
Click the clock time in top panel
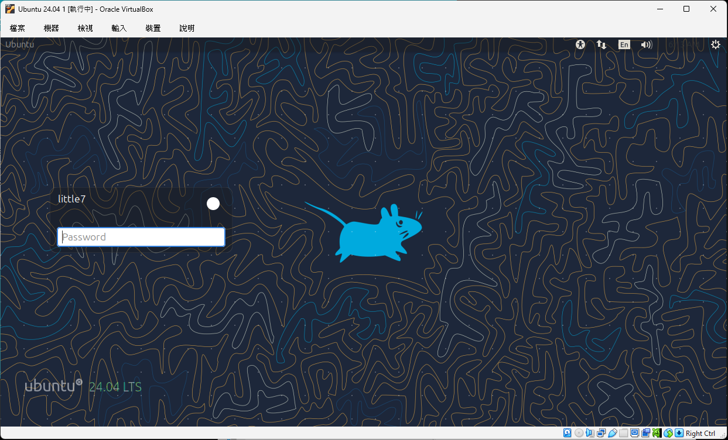pyautogui.click(x=684, y=44)
